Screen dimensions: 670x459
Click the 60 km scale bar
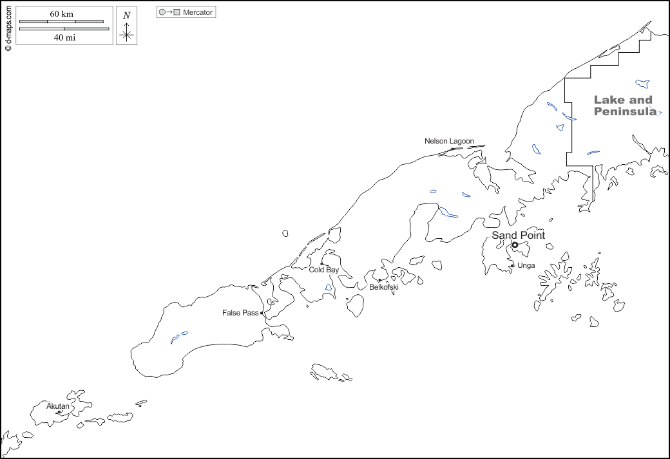(x=61, y=21)
